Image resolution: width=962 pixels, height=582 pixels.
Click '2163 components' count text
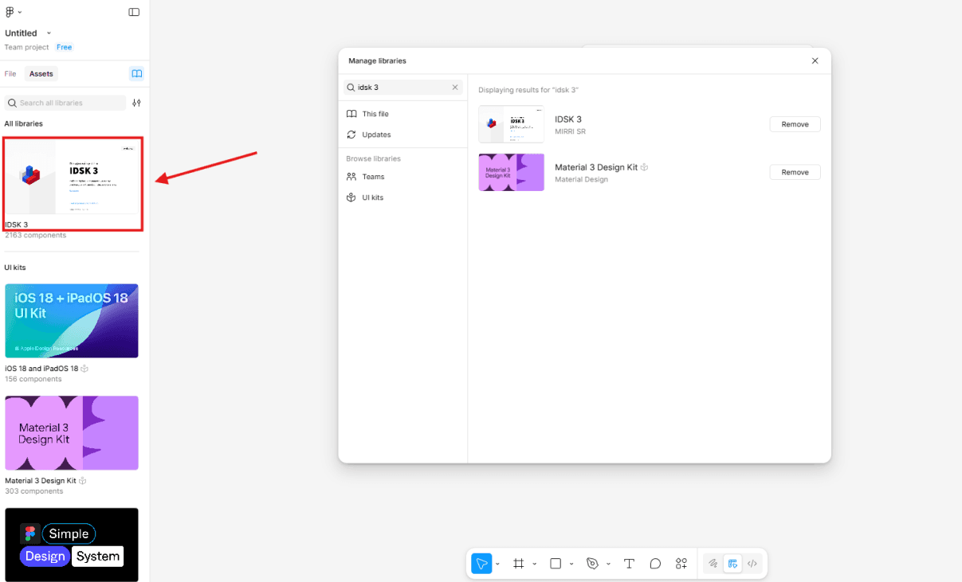pos(35,236)
